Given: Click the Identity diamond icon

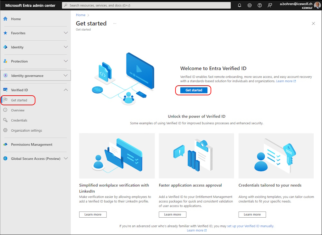Looking at the screenshot, I should 5,47.
